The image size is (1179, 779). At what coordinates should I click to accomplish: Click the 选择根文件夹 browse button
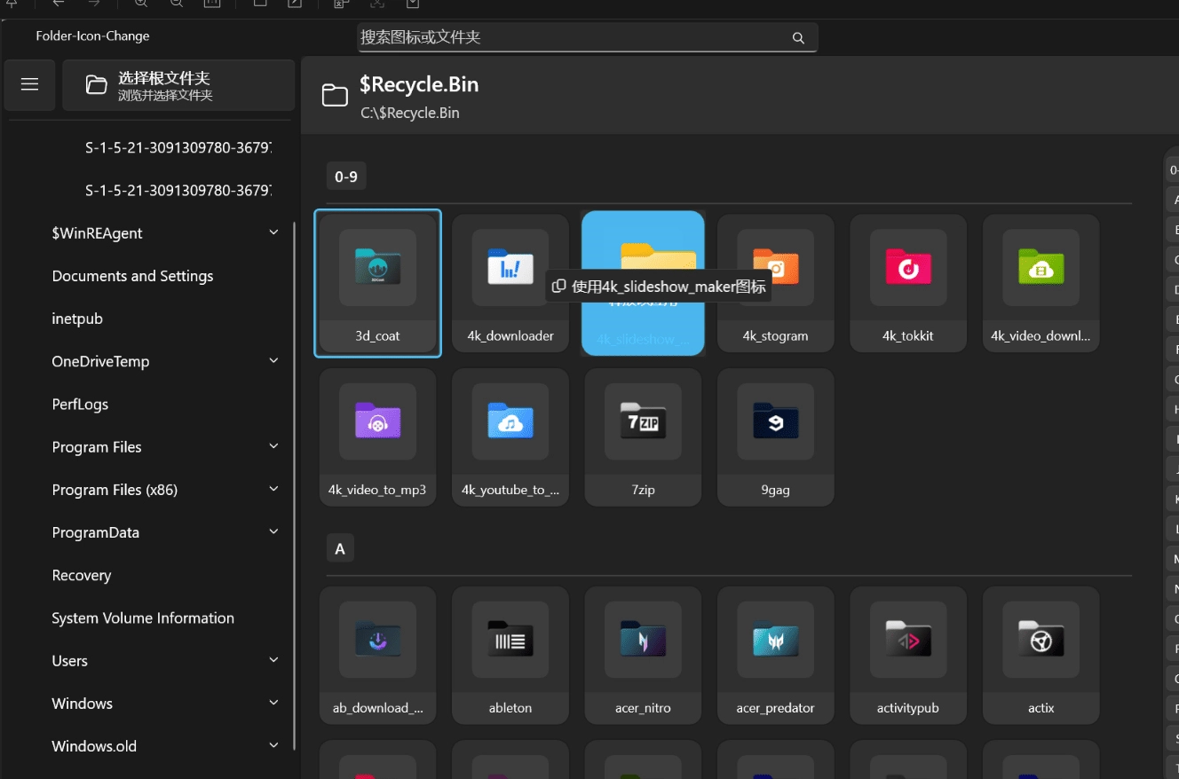178,85
